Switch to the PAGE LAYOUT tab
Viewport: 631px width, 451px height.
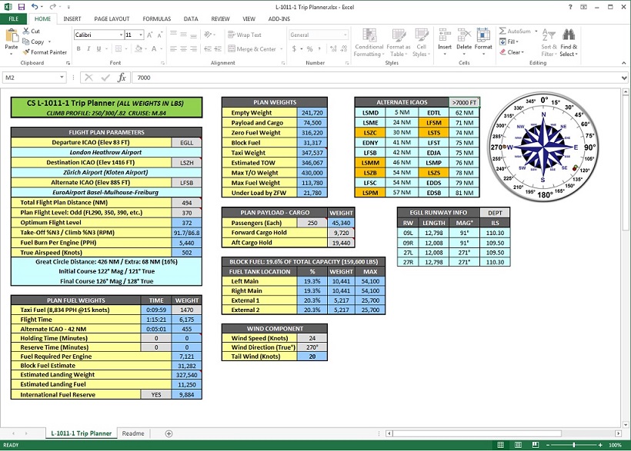click(112, 19)
